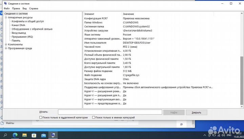Enable search in selected category only
This screenshot has width=244, height=139.
(41, 118)
